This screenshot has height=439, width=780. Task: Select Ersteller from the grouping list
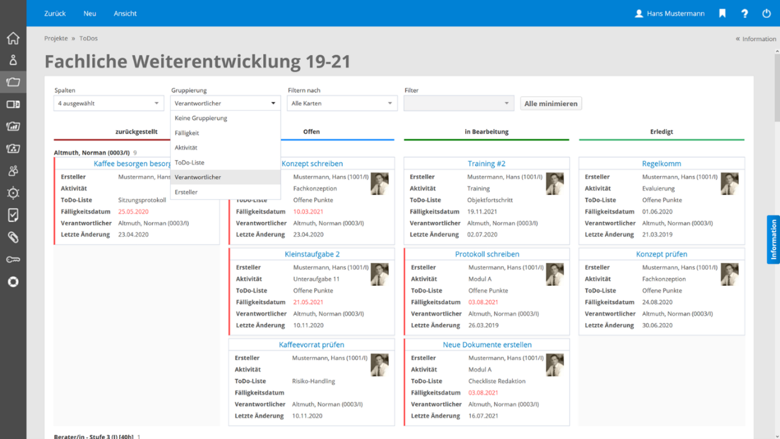tap(186, 192)
